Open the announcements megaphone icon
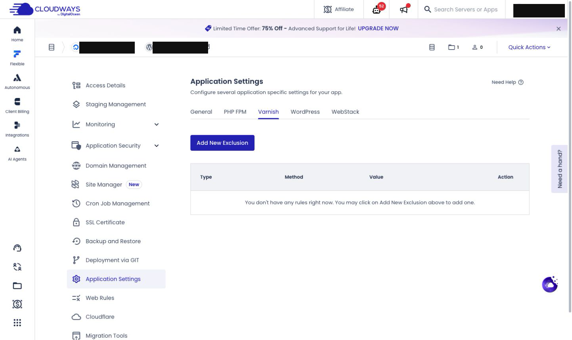The width and height of the screenshot is (572, 340). (x=404, y=9)
